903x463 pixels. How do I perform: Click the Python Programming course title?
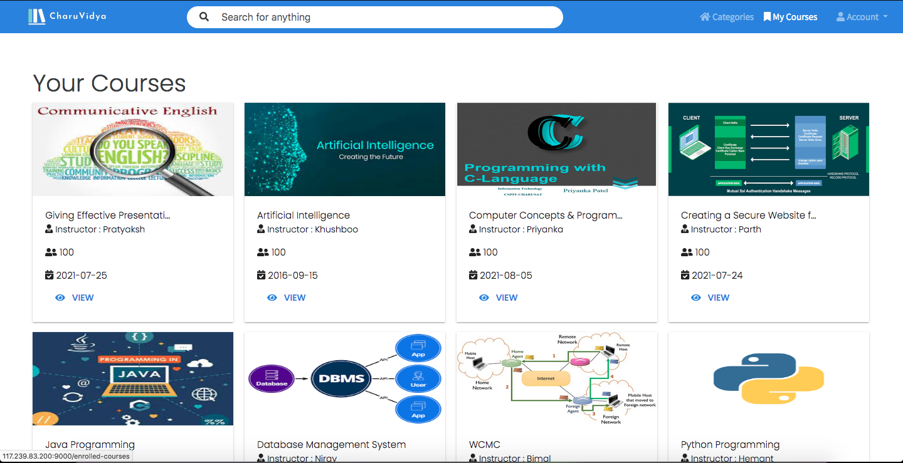731,445
